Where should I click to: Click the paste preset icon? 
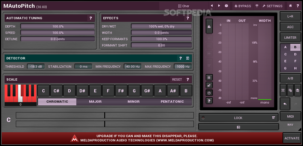(x=298, y=90)
